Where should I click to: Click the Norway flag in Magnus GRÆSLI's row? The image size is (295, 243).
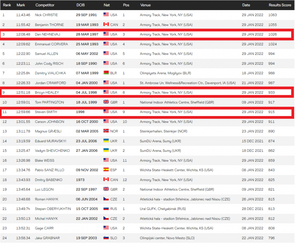tap(106, 131)
